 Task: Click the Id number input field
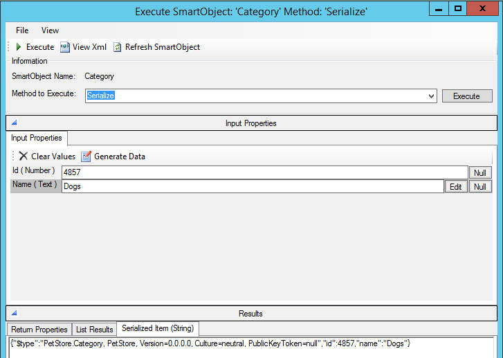tap(264, 172)
